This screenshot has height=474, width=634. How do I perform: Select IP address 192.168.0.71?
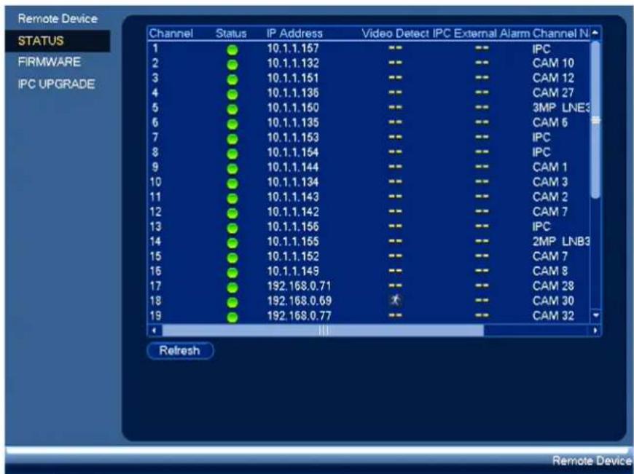point(300,286)
